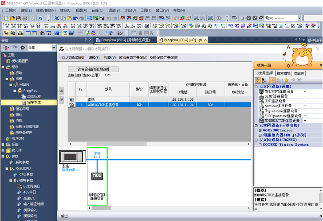Viewport: 323px width, 221px height.
Task: Click 反映设置并关闭(R)
Action: click(164, 58)
